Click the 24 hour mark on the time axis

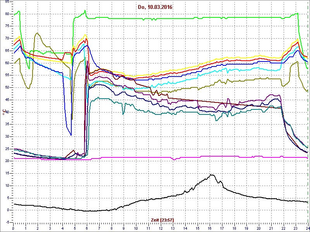tap(307, 228)
